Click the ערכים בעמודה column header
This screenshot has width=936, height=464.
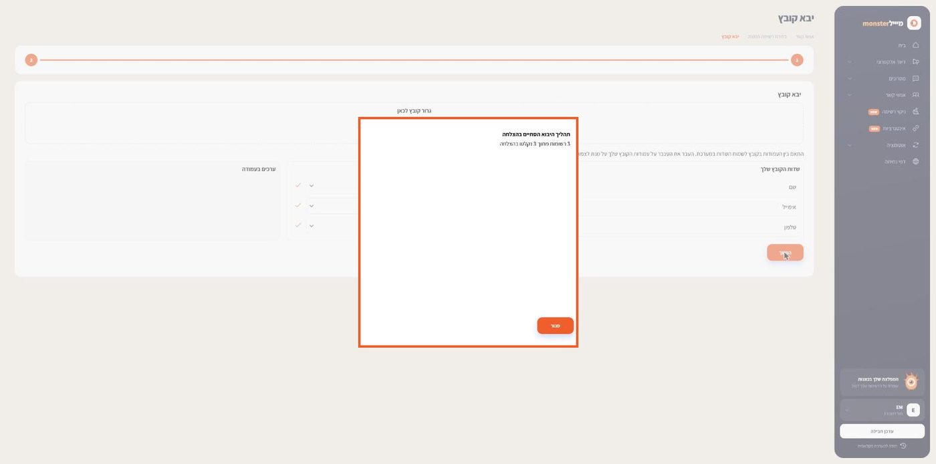[x=259, y=169]
